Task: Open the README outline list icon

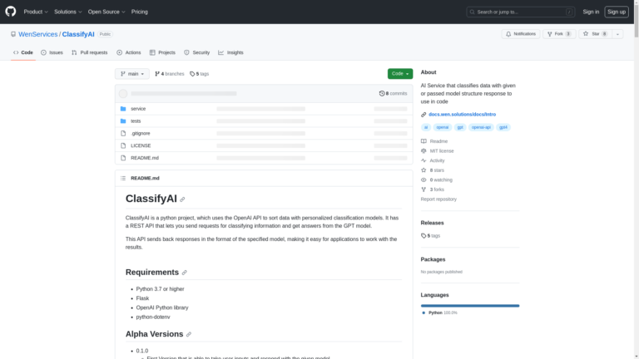Action: 123,178
